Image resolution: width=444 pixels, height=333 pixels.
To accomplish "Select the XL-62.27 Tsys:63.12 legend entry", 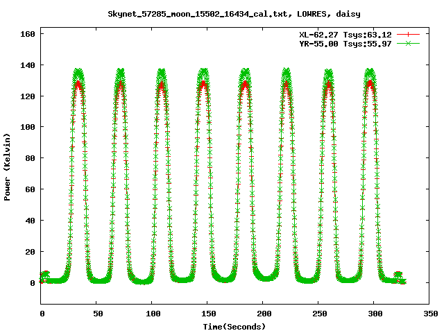I will click(x=345, y=35).
